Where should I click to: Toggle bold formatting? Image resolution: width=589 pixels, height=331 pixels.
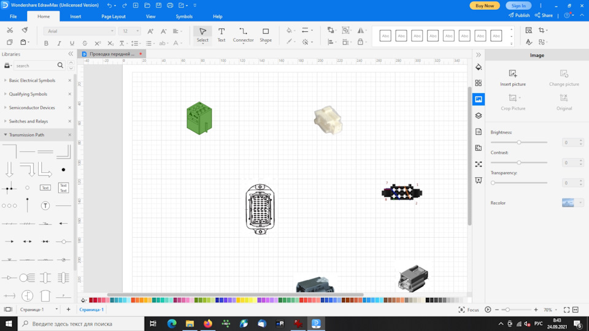46,43
